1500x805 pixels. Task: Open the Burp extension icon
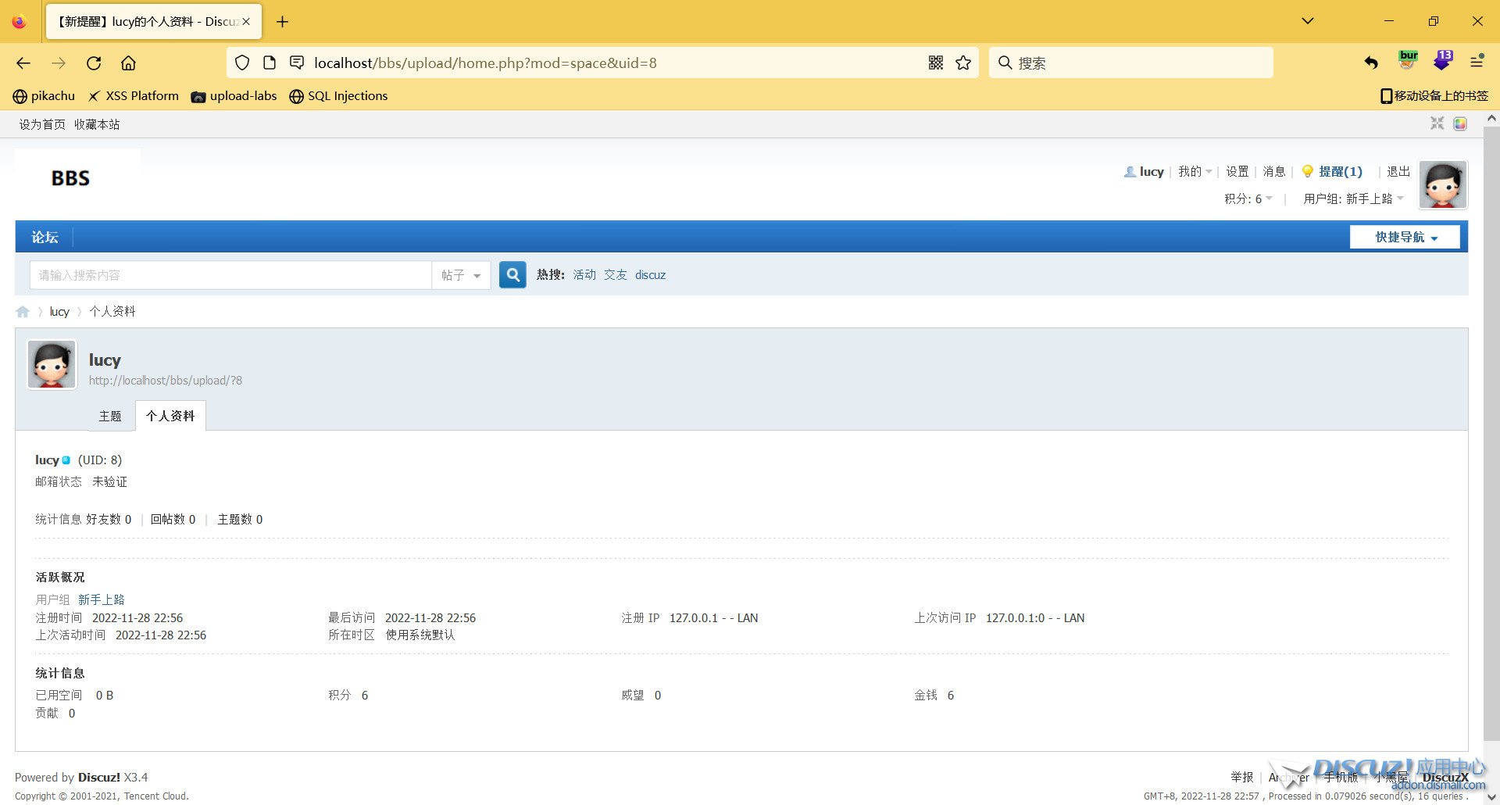pyautogui.click(x=1408, y=61)
